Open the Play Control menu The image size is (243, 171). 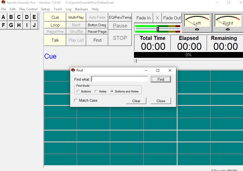point(28,9)
